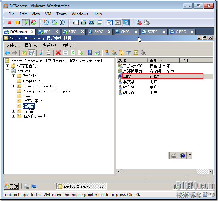
Task: Click the Active Directory taskbar button
Action: coord(81,186)
